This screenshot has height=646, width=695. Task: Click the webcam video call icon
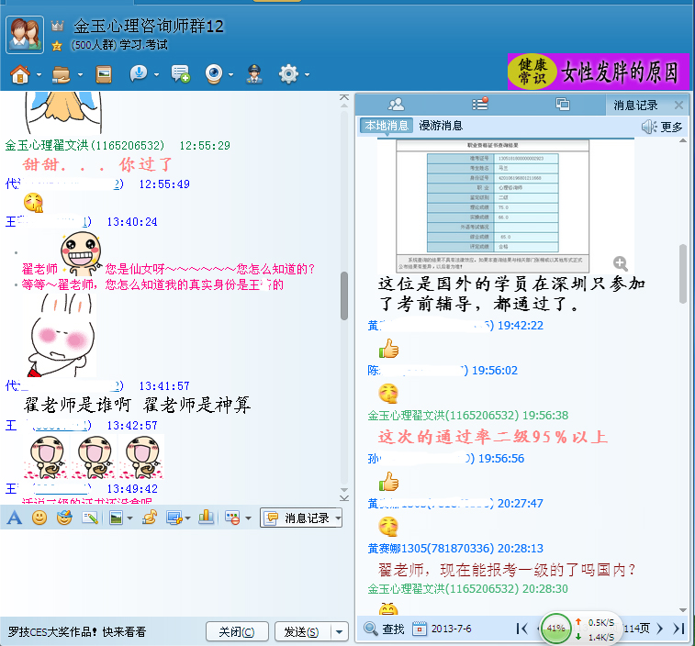212,73
